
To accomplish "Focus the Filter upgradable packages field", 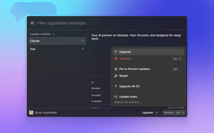I will pyautogui.click(x=63, y=23).
